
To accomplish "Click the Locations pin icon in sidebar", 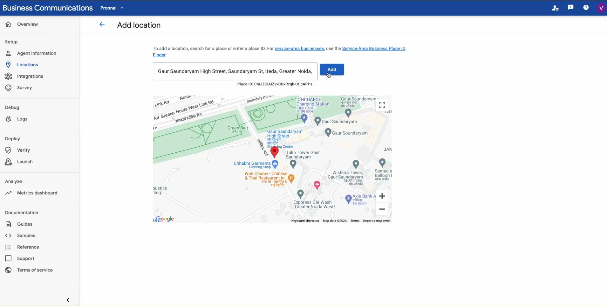I will tap(8, 65).
